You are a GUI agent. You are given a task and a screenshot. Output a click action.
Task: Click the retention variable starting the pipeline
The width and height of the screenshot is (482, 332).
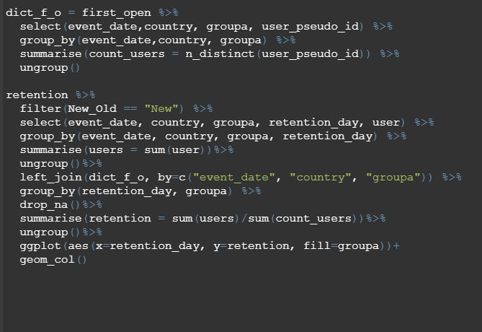click(x=37, y=95)
